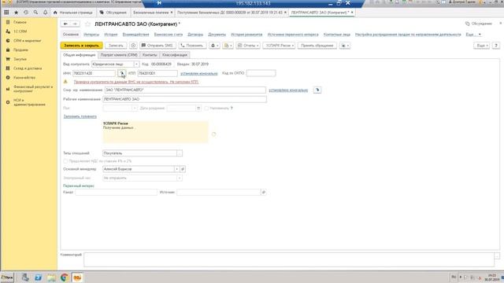Expand Основной менеджер dropdown arrow
Viewport: 504px width, 283px height.
click(x=176, y=169)
